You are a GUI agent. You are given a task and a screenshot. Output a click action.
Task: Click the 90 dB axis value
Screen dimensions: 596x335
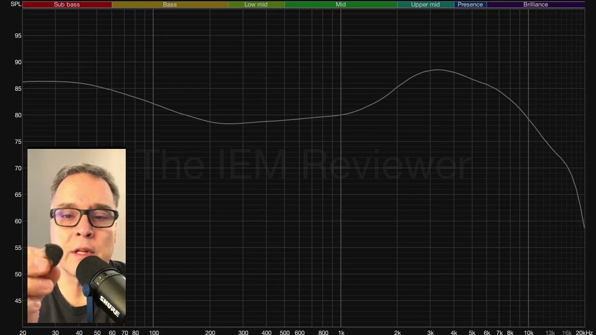(18, 62)
